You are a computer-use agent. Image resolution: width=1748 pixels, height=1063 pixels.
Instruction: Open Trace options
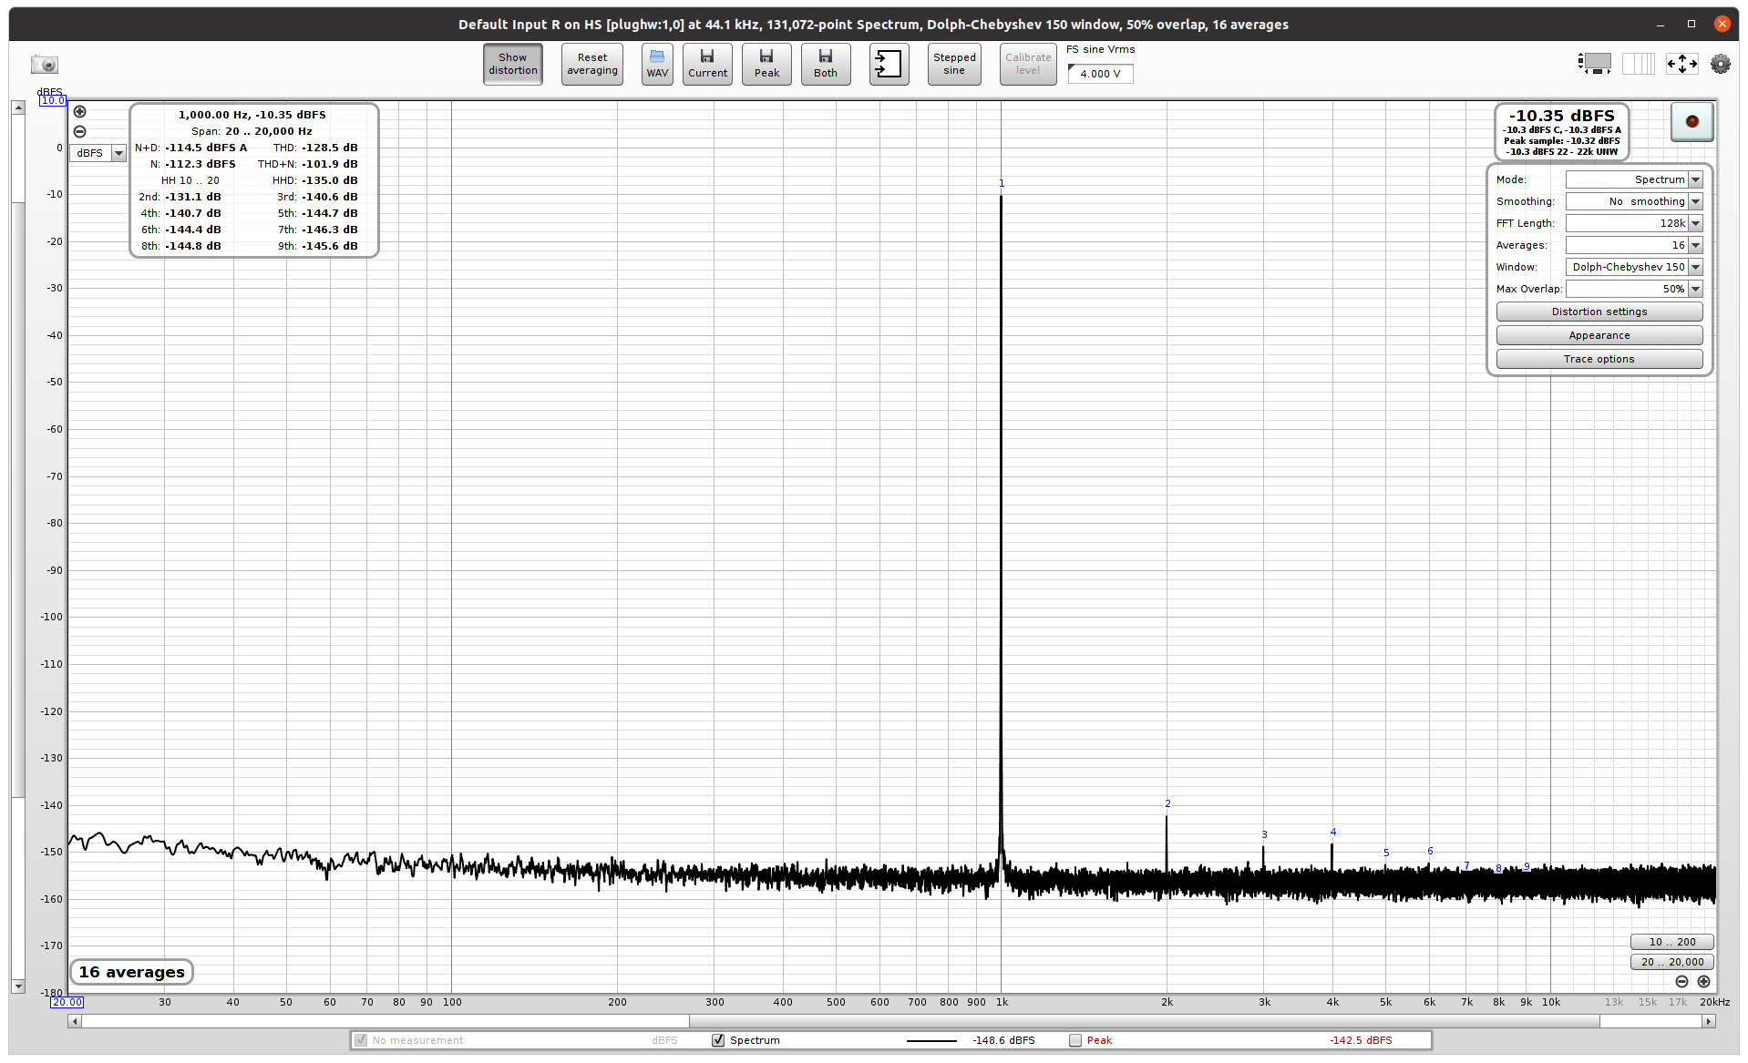pyautogui.click(x=1599, y=359)
